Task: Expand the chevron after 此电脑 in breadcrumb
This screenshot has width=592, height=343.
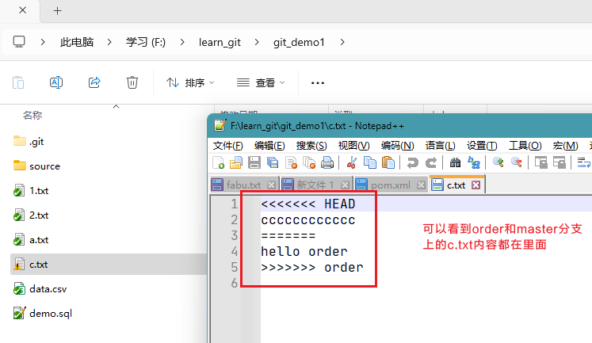Action: 109,42
